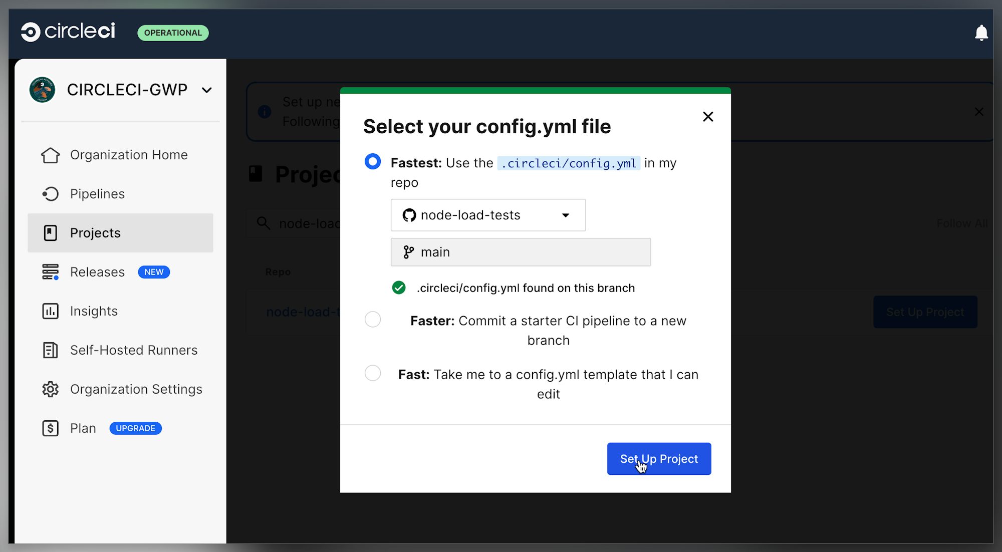Image resolution: width=1002 pixels, height=552 pixels.
Task: Click the UPGRADE plan badge
Action: tap(135, 428)
